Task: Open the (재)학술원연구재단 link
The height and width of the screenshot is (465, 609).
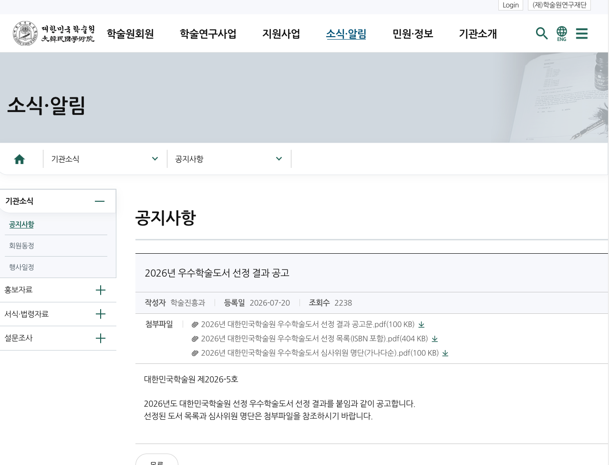Action: [559, 5]
